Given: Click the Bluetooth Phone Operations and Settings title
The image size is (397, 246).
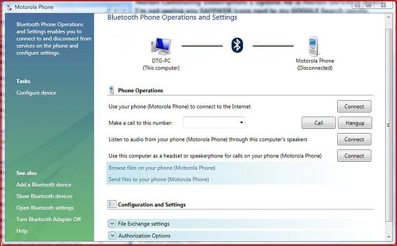Looking at the screenshot, I should pos(173,17).
